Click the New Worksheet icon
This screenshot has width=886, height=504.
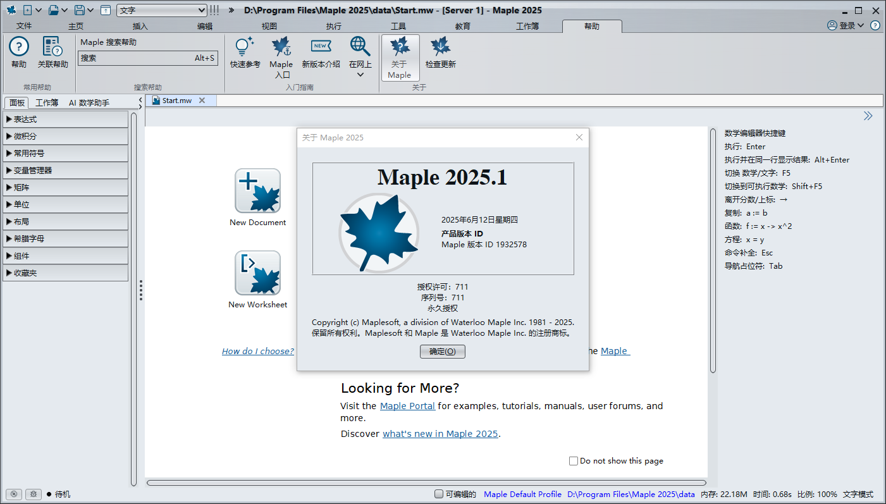[257, 273]
